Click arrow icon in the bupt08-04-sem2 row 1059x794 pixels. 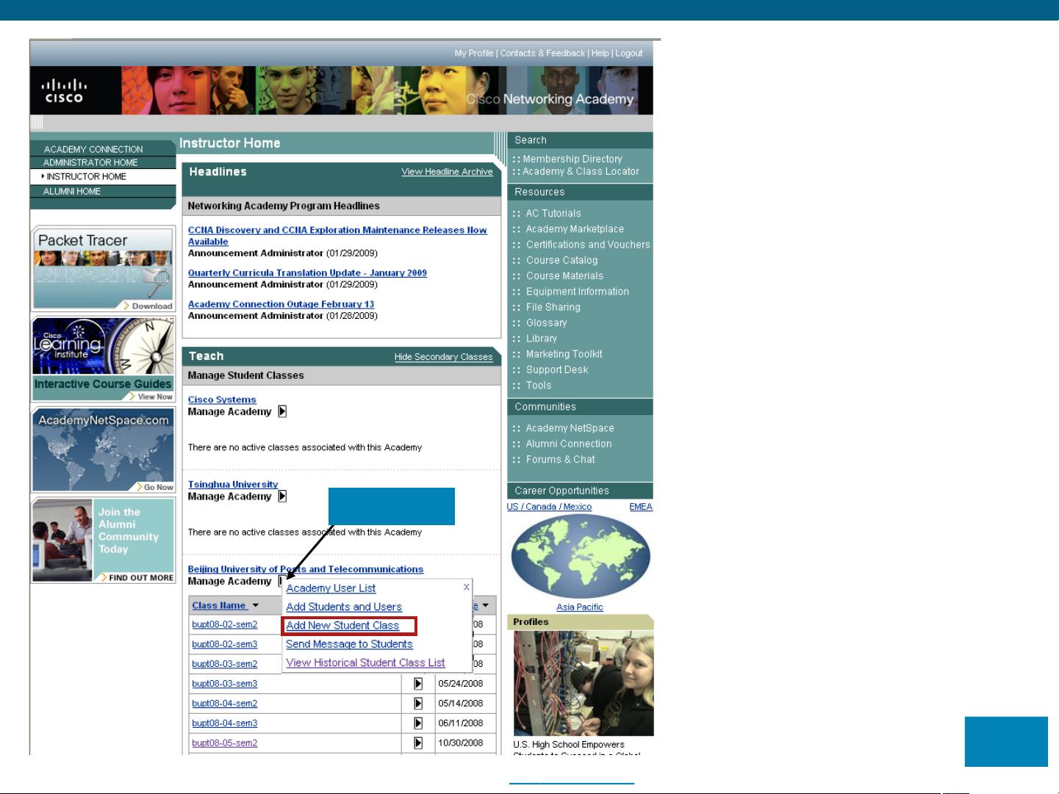coord(418,704)
